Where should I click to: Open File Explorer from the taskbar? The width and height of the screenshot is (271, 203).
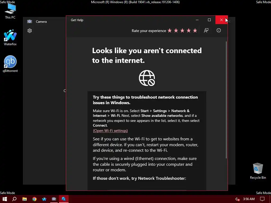(25, 199)
